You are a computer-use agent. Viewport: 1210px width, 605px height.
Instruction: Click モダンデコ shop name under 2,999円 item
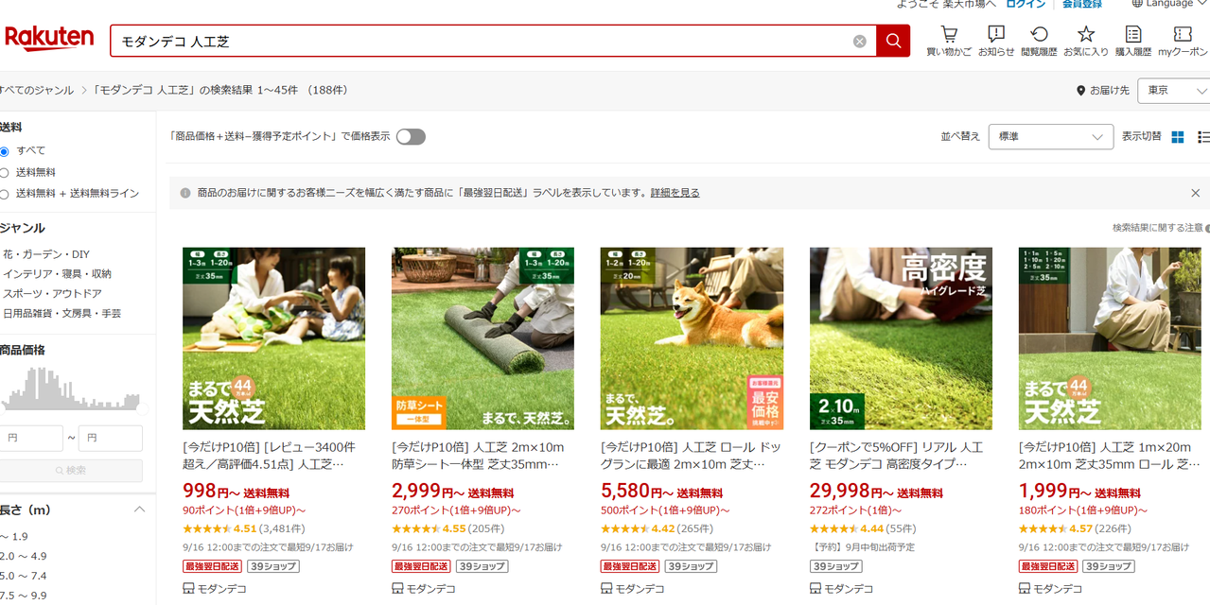(430, 589)
